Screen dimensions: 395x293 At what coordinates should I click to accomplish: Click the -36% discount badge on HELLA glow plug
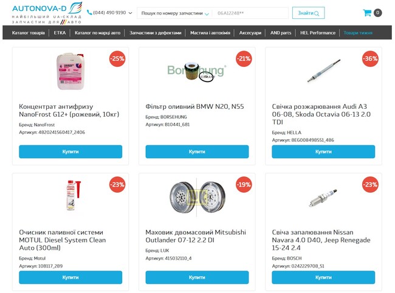(370, 59)
